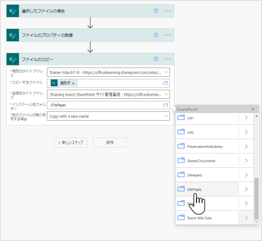Open folder picker for インストール先フォルダー field
The image size is (262, 241).
[165, 105]
